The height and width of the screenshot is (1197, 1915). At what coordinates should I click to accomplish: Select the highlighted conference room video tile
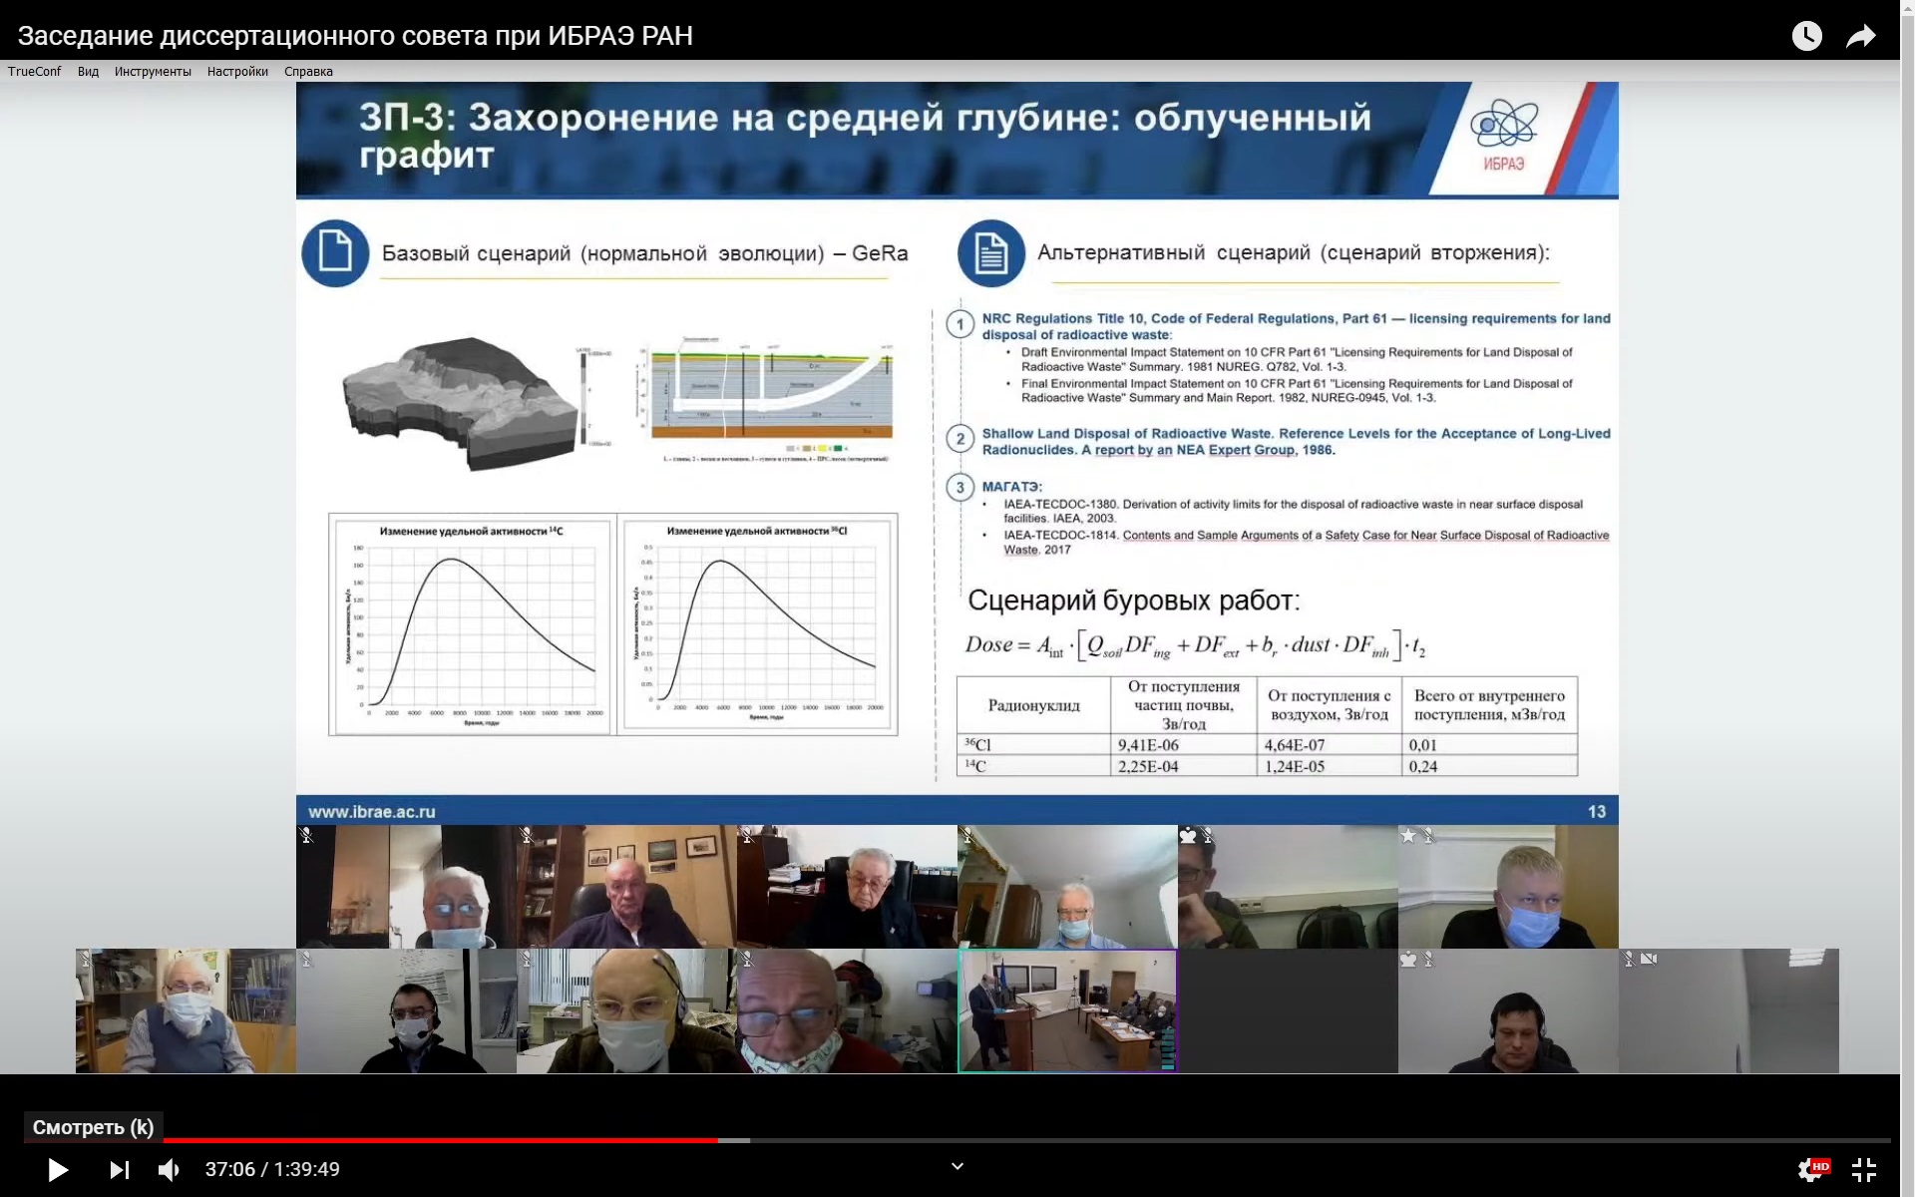(1067, 1010)
